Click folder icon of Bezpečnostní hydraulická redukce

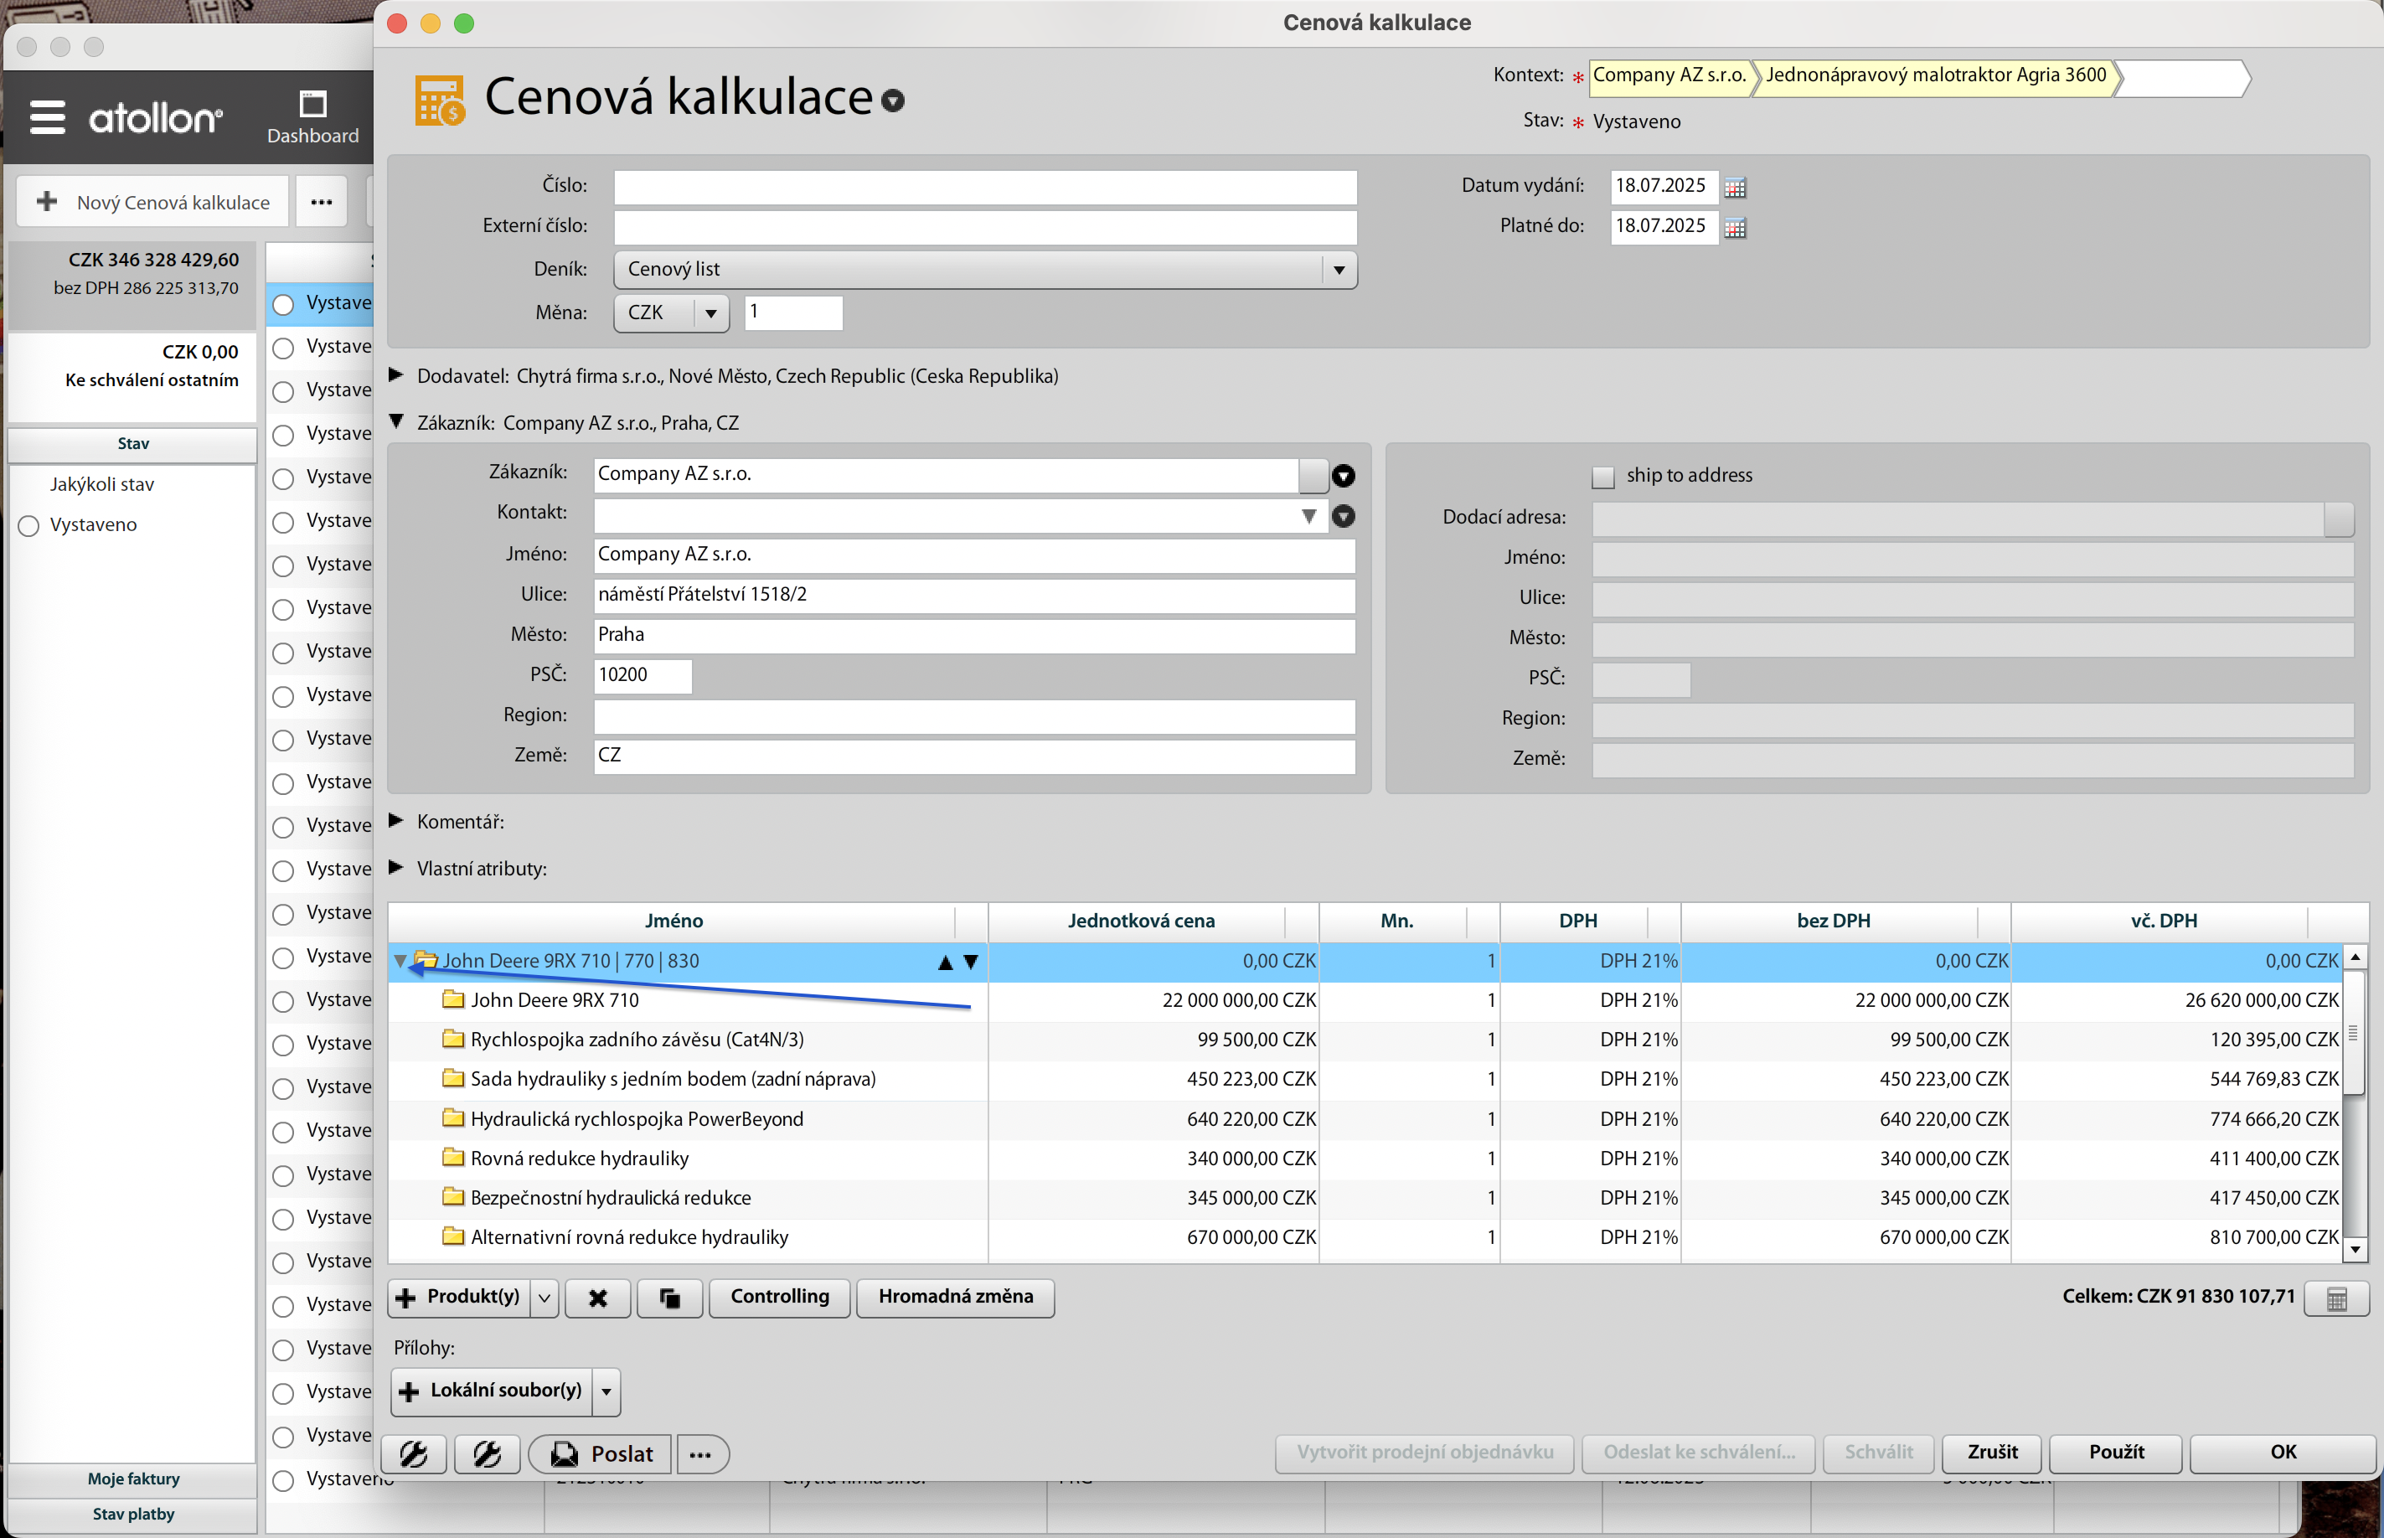(x=453, y=1196)
